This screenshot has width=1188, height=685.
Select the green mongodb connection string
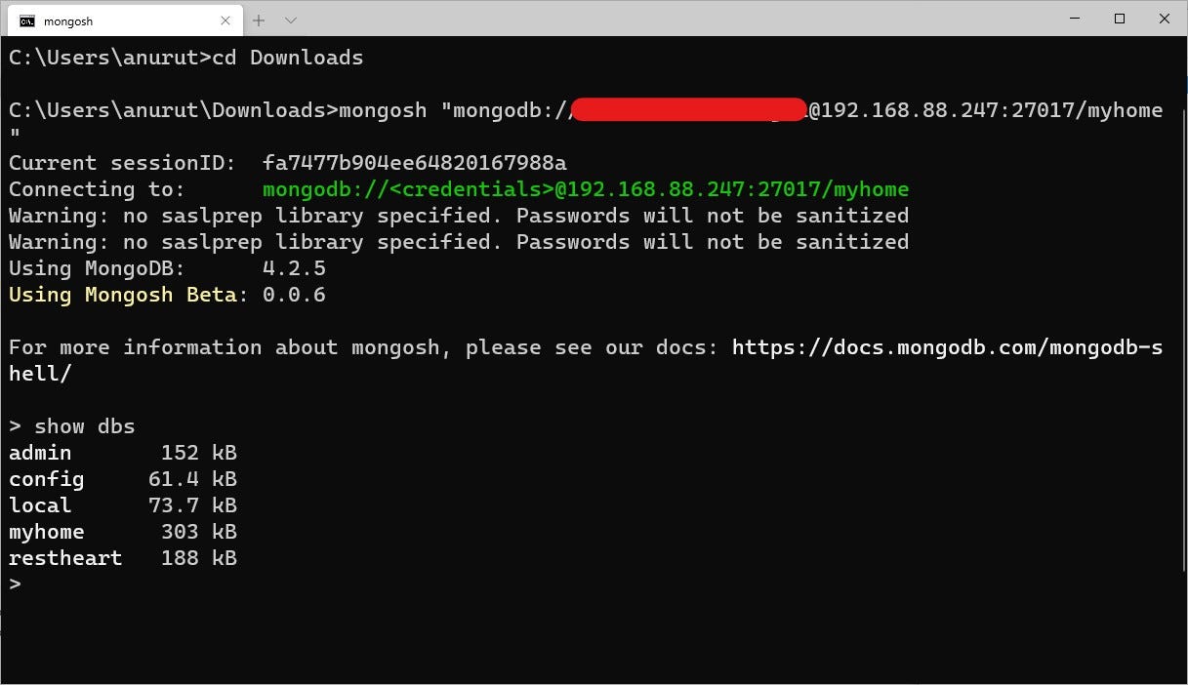click(584, 188)
